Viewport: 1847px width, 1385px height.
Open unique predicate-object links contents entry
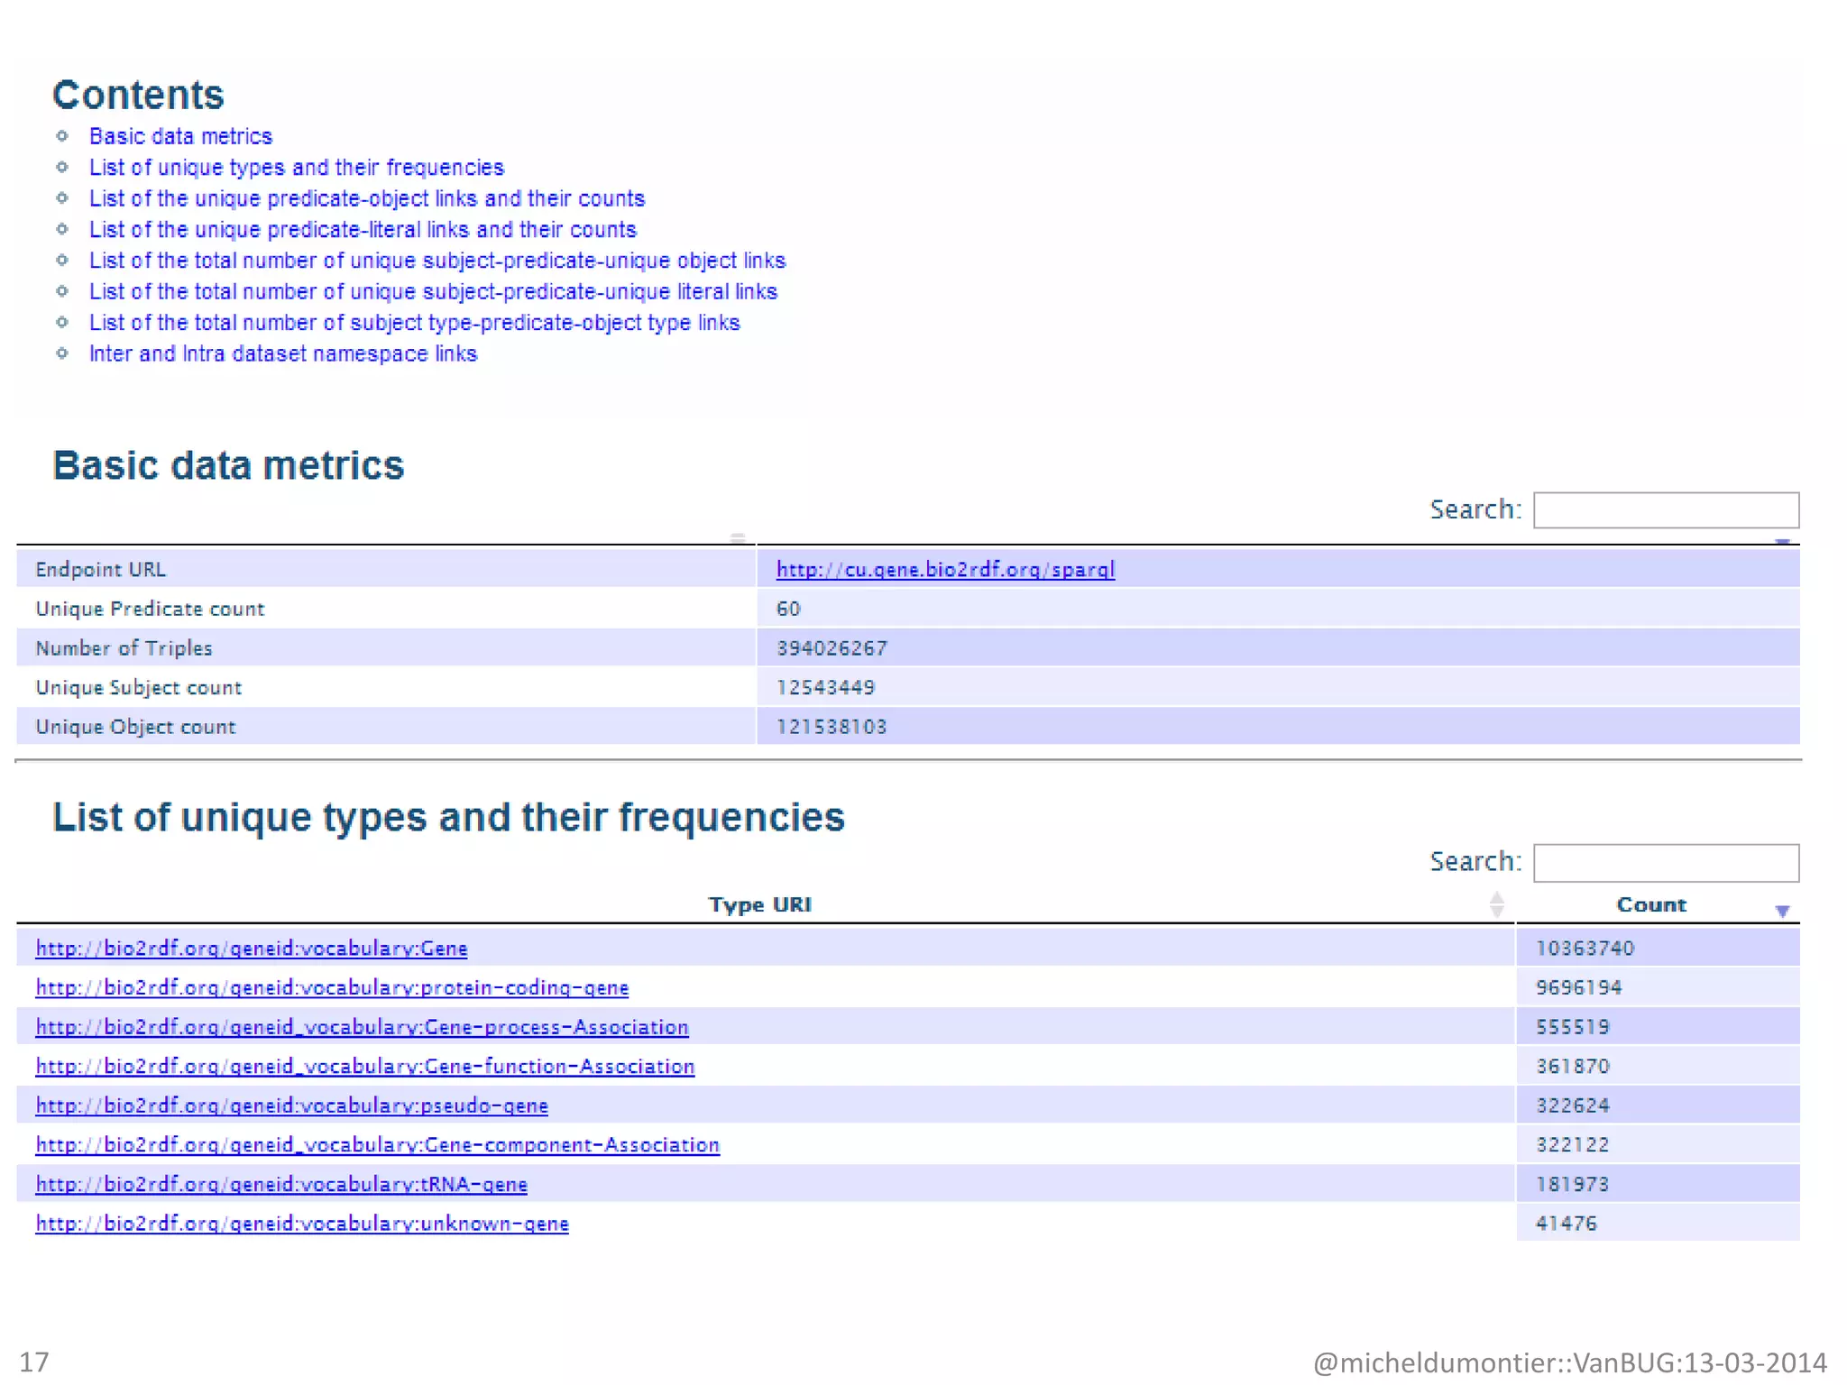point(366,198)
